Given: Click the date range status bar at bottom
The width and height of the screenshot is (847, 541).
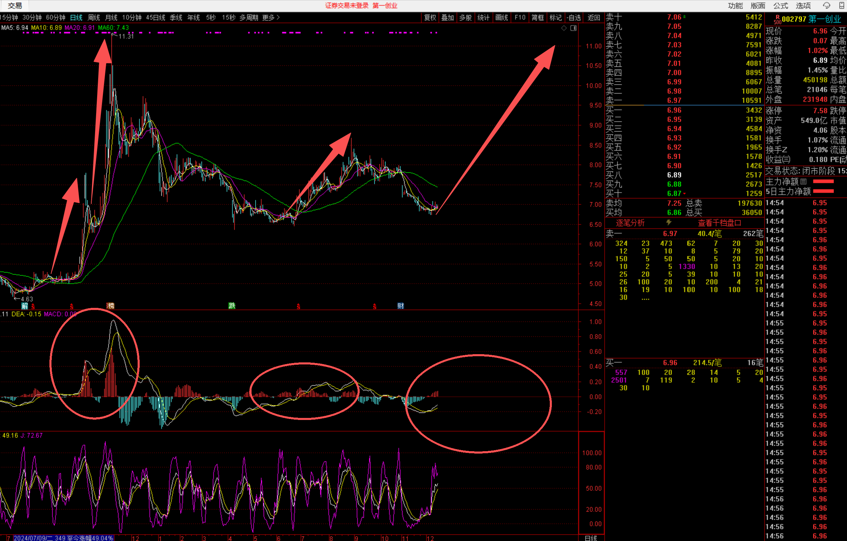Looking at the screenshot, I should [63, 538].
